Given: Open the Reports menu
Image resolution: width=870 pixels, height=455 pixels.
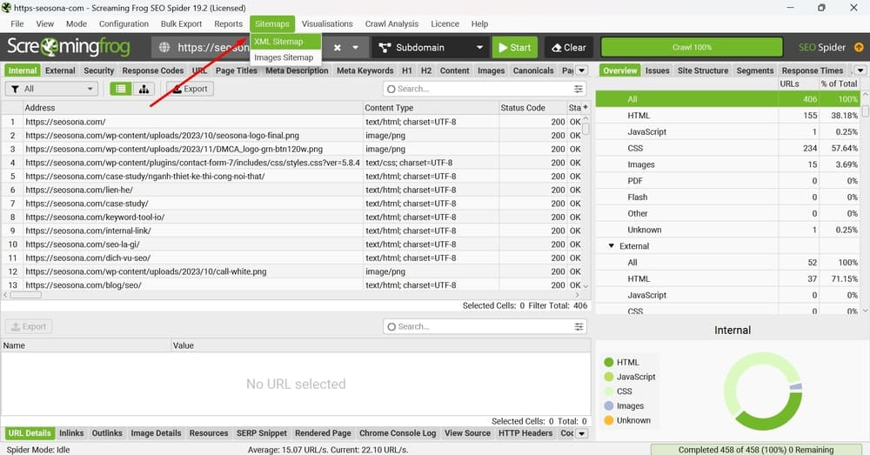Looking at the screenshot, I should point(228,23).
